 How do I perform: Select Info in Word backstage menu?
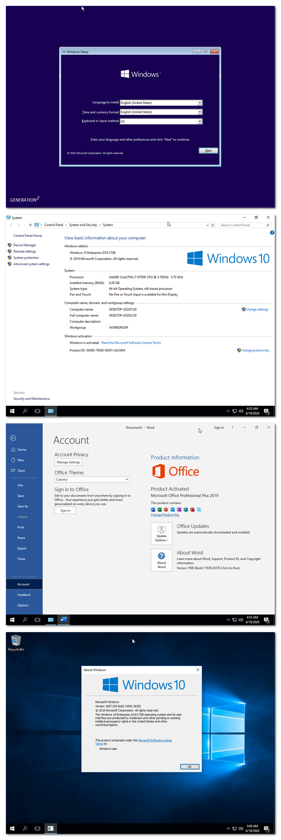(x=20, y=485)
